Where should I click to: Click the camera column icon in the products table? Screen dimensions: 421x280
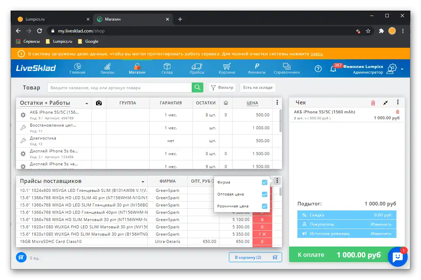click(98, 103)
